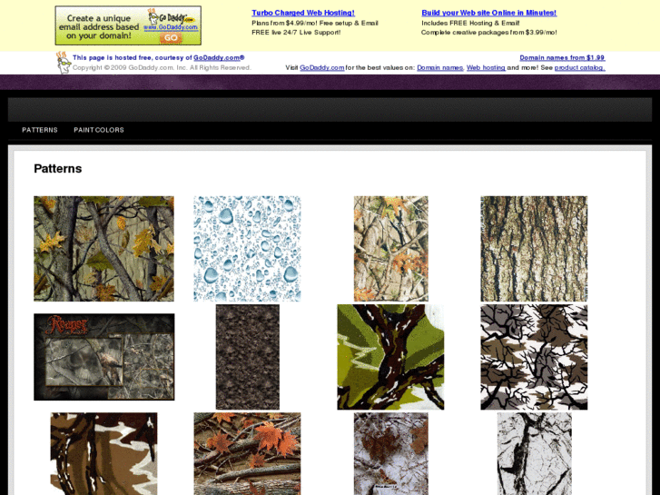Open GoDaddy.com link after 'courtesy of'
Image resolution: width=660 pixels, height=495 pixels.
[219, 58]
